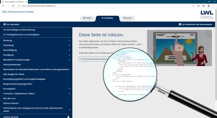The height and width of the screenshot is (118, 217).
Task: Click the Diese Seite ist inklusiv heading
Action: point(101,35)
